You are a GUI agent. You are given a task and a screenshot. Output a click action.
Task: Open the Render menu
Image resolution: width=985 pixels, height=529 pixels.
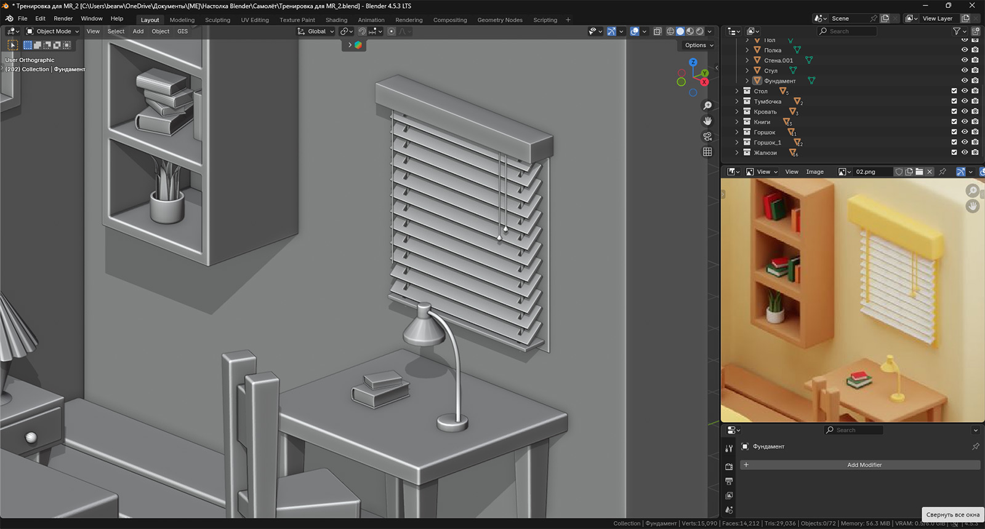(x=63, y=18)
